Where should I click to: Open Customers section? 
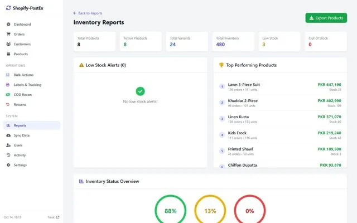[x=32, y=44]
